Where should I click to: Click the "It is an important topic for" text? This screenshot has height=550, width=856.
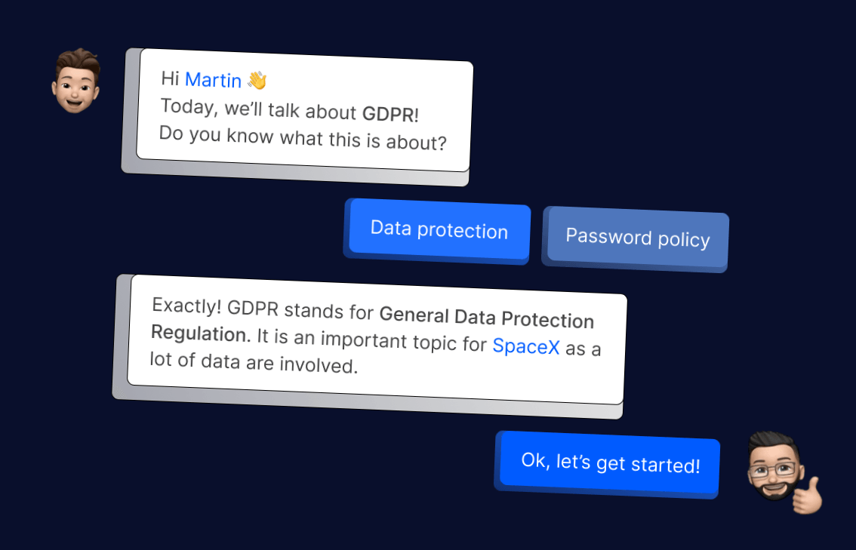point(371,340)
